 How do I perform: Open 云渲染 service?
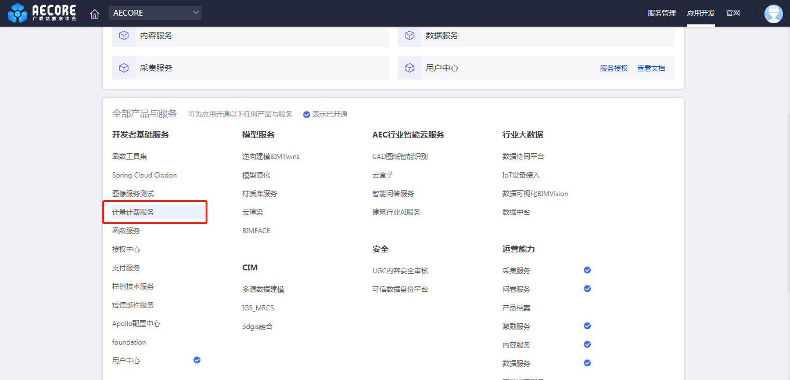(x=253, y=212)
